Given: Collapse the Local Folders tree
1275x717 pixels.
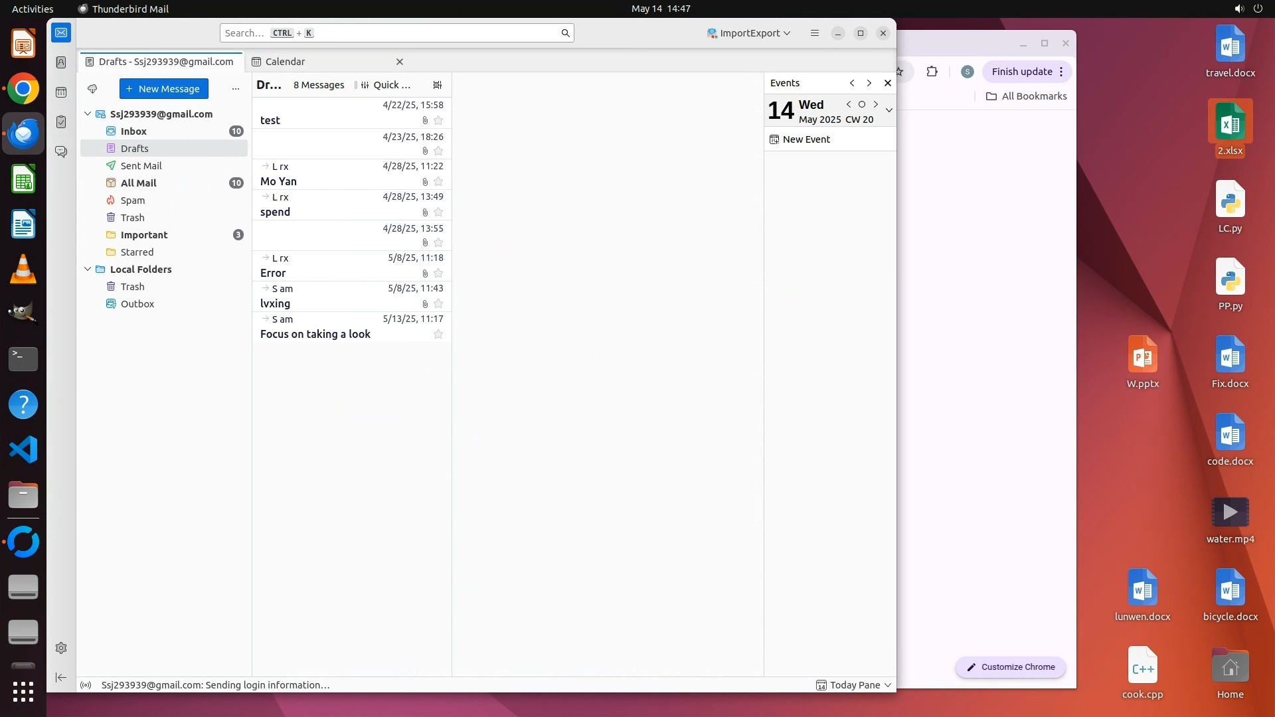Looking at the screenshot, I should (x=88, y=270).
